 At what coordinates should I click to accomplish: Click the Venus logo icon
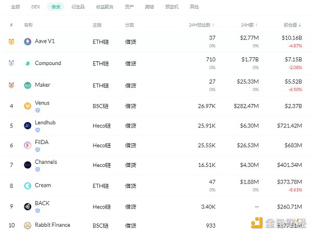click(28, 106)
